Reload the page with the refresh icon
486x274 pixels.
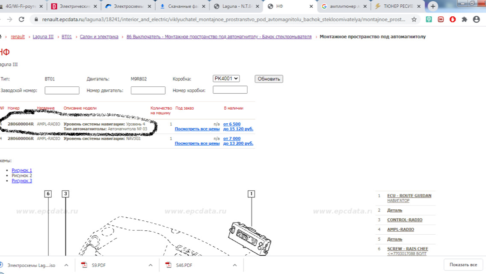21,19
